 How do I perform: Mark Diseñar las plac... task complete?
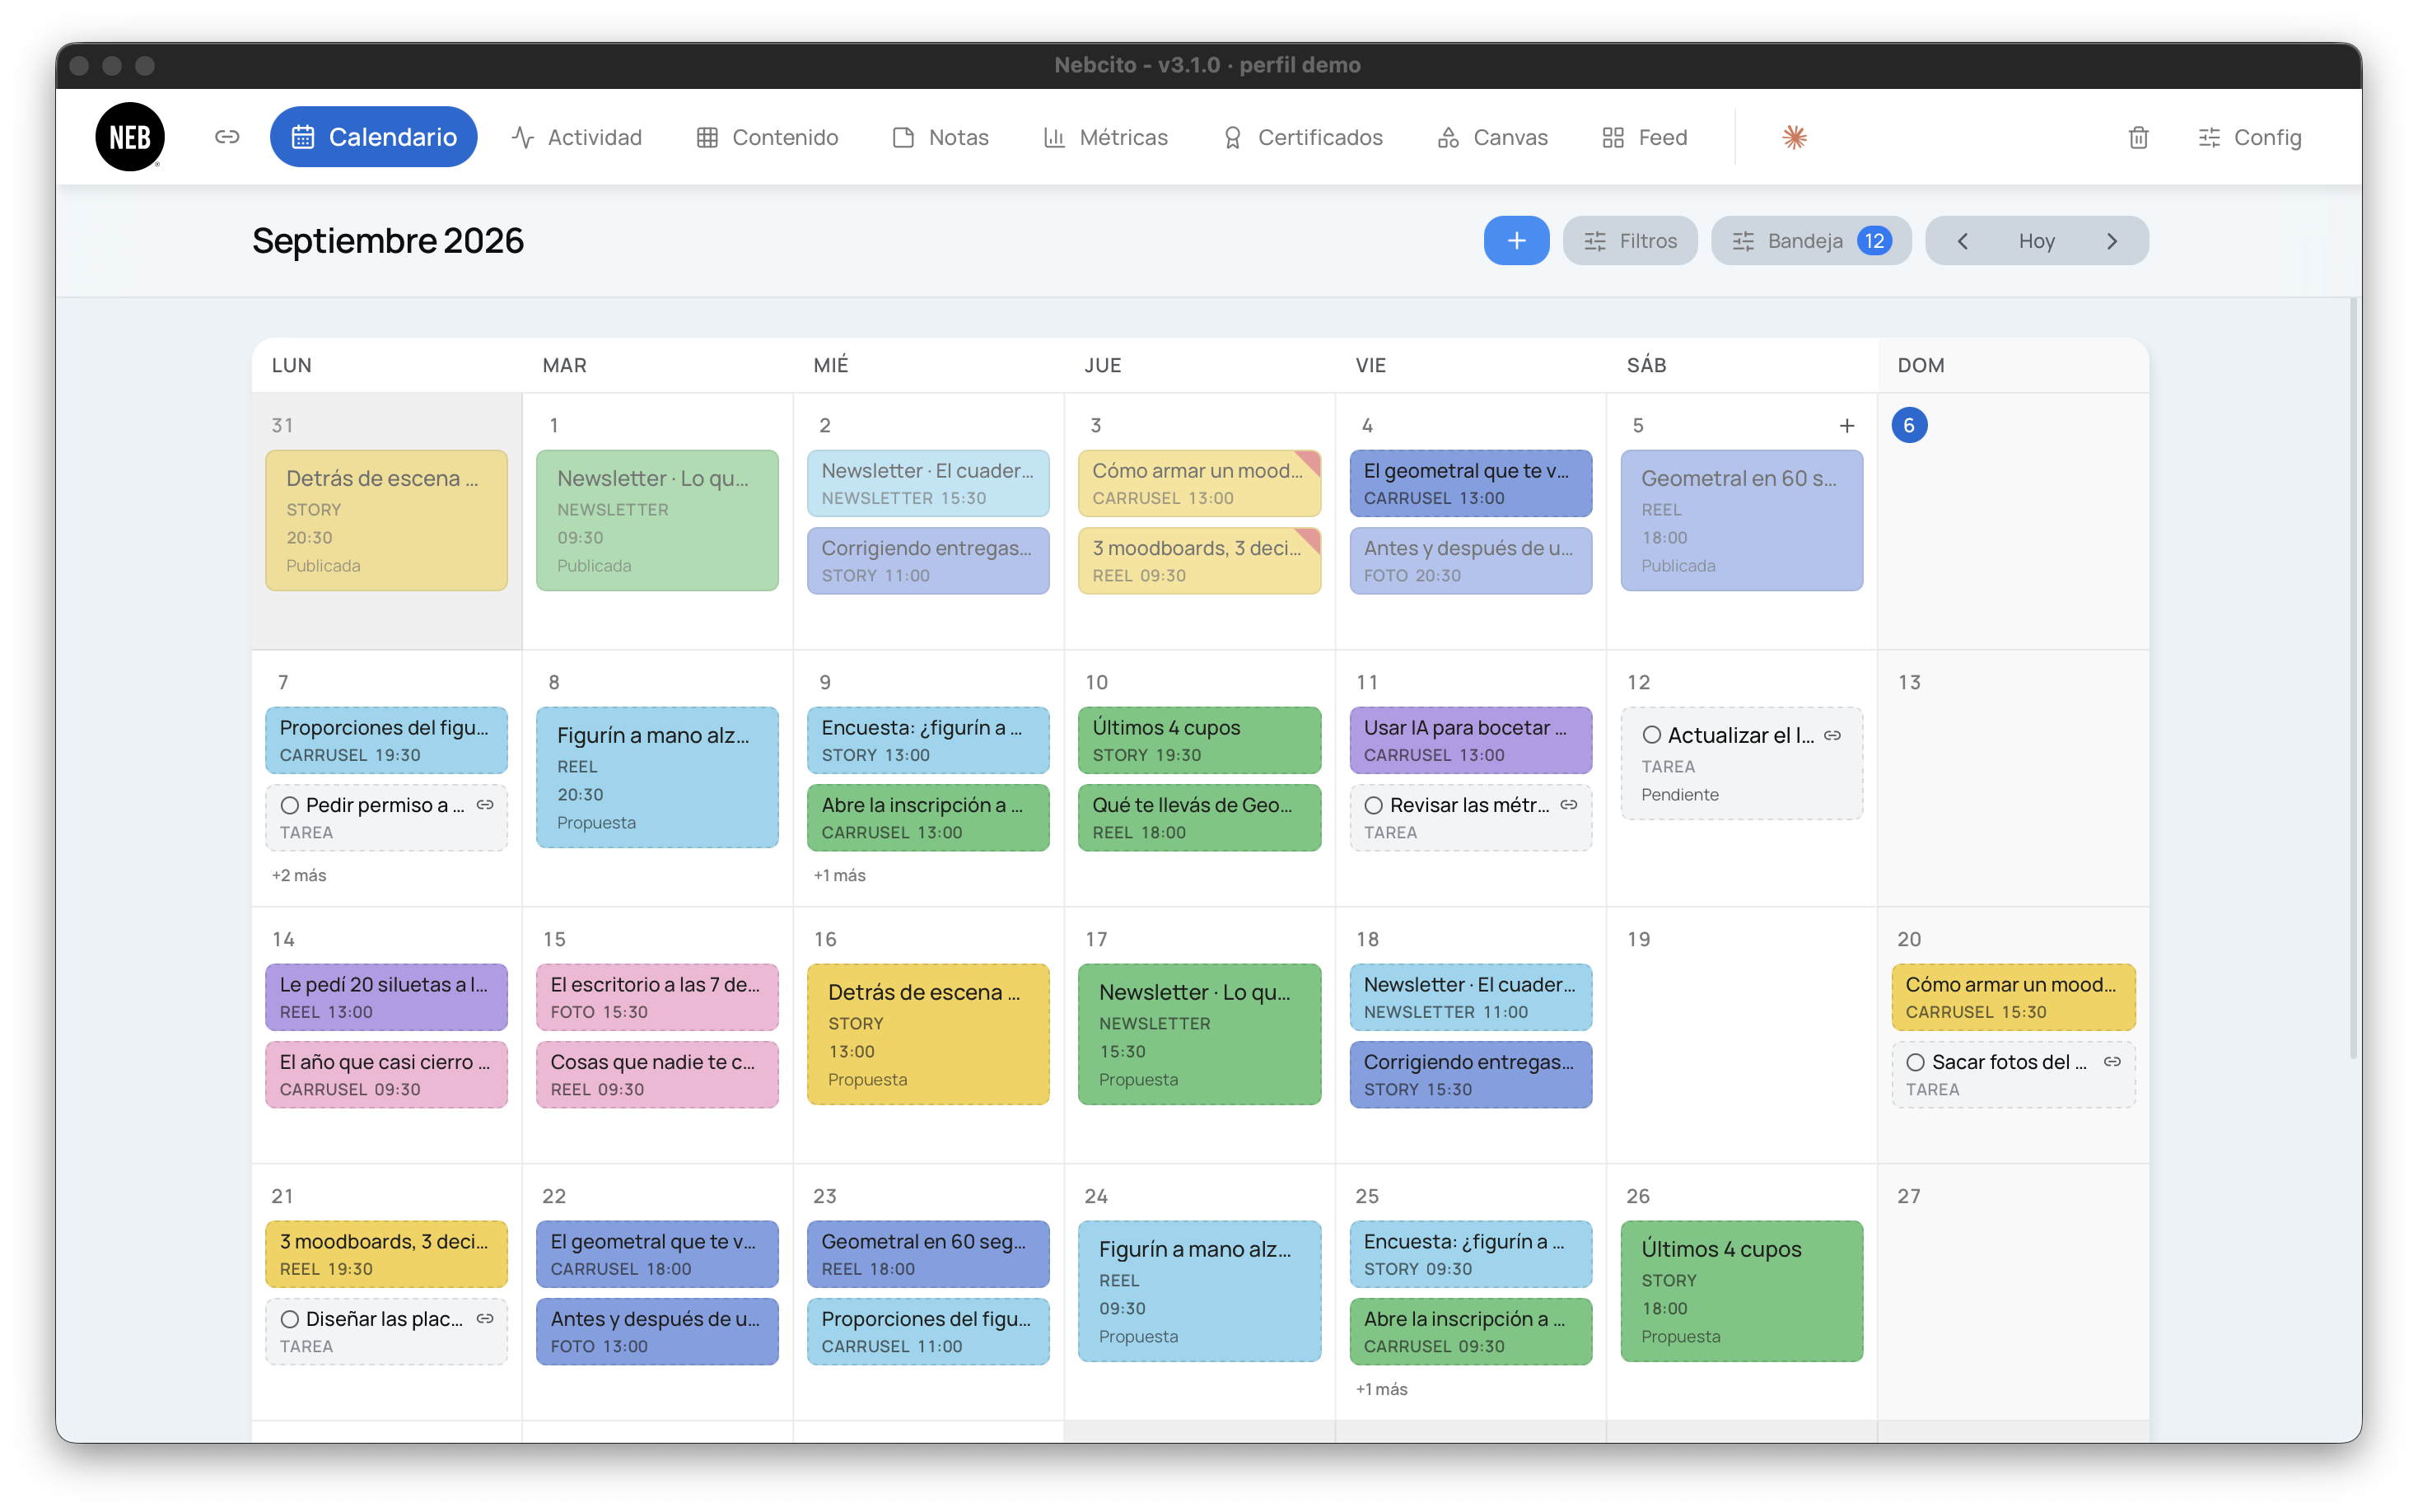(x=290, y=1320)
